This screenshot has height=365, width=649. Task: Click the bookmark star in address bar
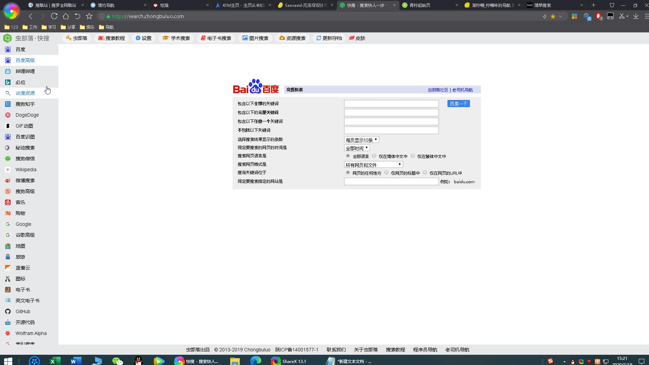click(x=553, y=16)
